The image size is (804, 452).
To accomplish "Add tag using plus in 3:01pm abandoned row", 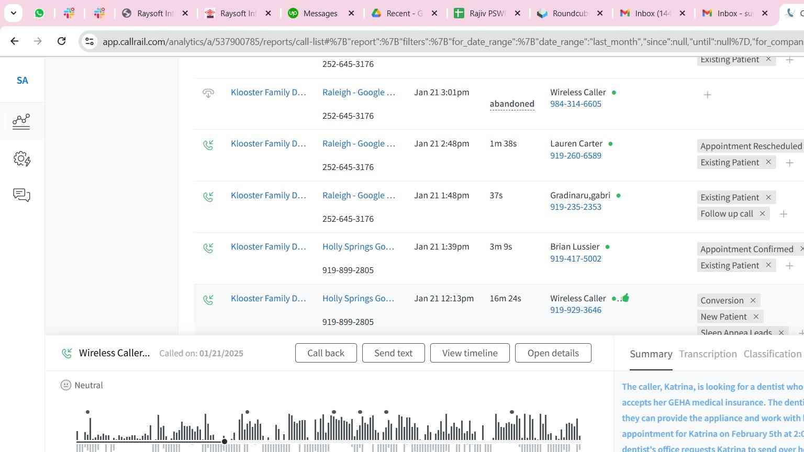I will [x=707, y=95].
